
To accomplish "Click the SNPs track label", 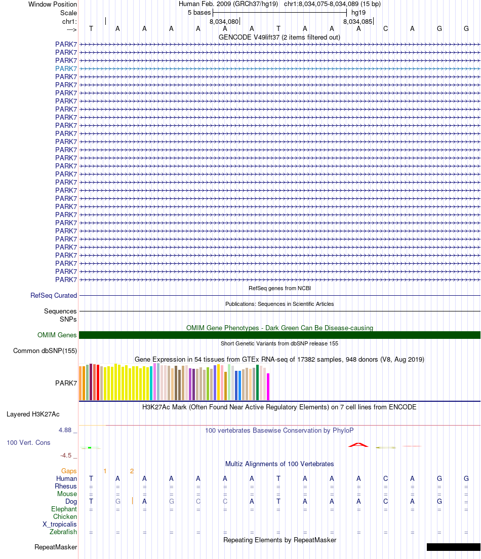I will click(x=68, y=319).
